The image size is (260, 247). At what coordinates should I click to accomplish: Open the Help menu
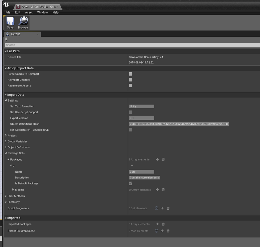coord(56,12)
